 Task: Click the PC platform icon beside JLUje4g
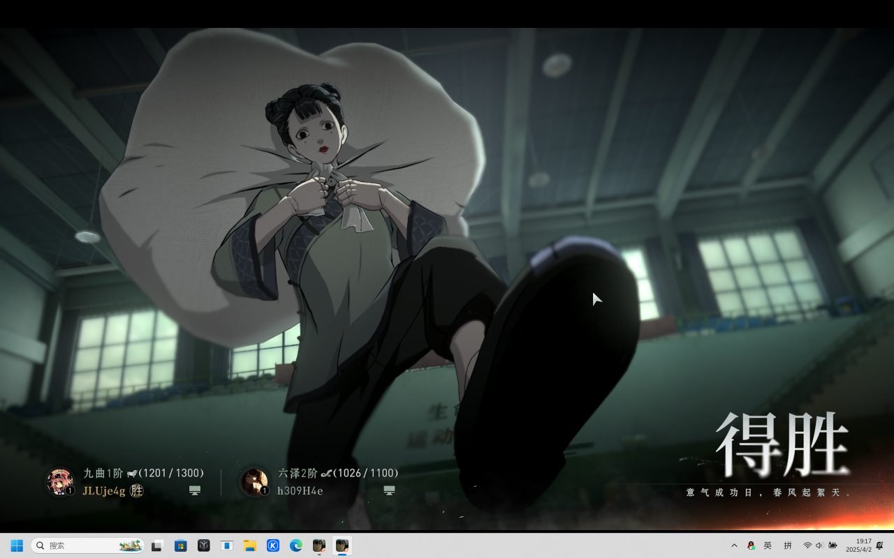click(x=195, y=491)
